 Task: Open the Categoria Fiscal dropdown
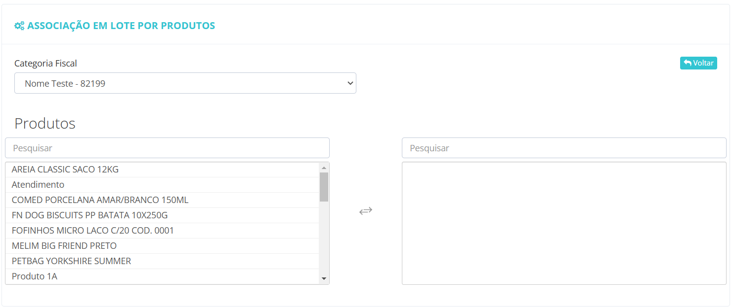(185, 83)
